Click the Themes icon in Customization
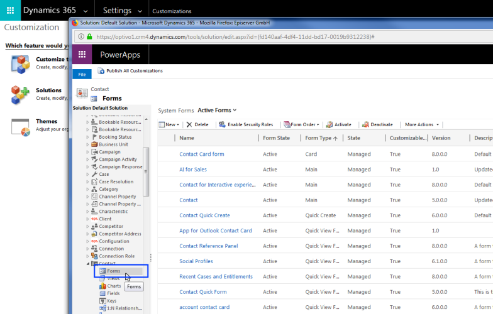 [20, 126]
